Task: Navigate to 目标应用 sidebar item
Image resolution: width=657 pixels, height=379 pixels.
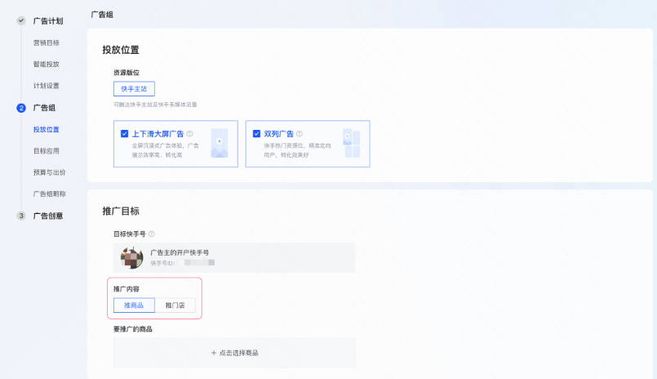Action: (47, 151)
